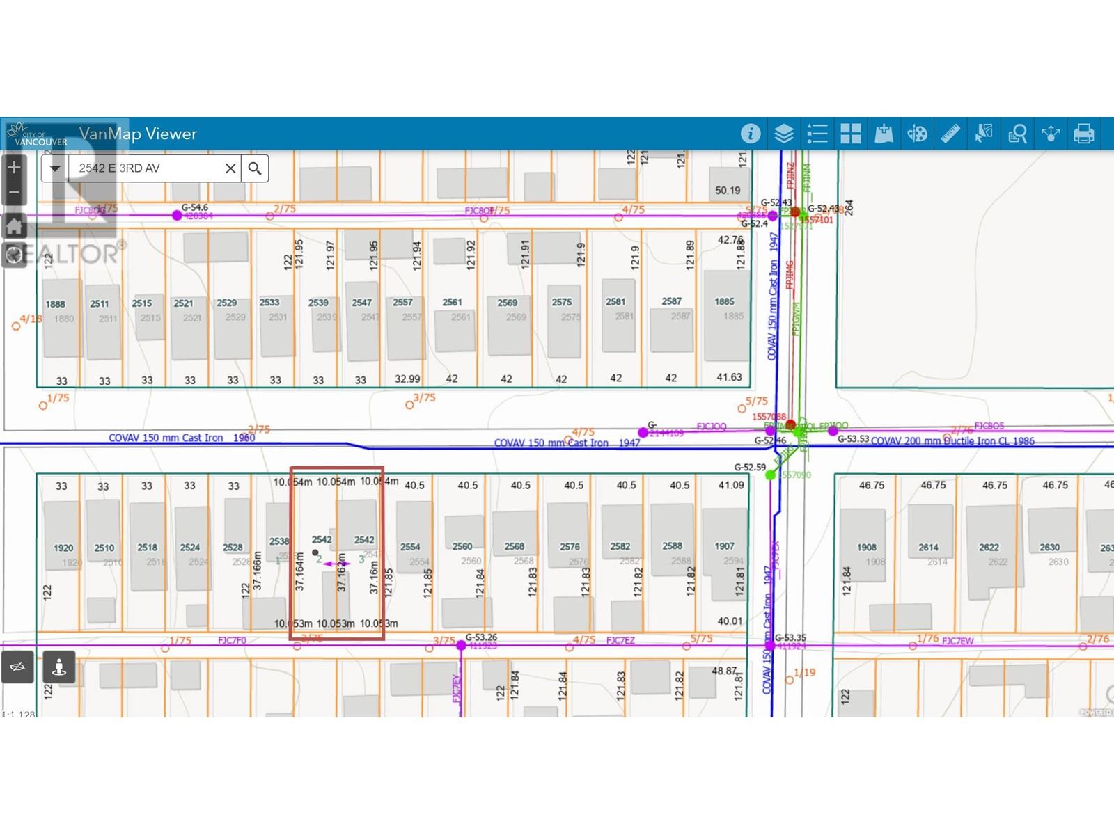Click the My Location compass button
The width and height of the screenshot is (1114, 835).
click(14, 255)
